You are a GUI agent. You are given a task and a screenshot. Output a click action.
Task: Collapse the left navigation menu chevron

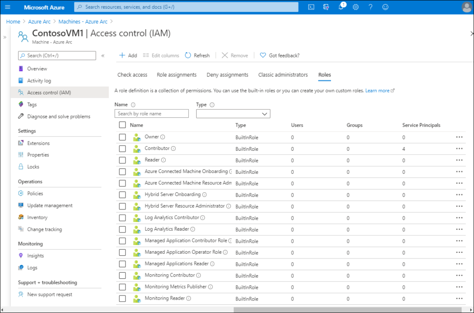pyautogui.click(x=103, y=55)
